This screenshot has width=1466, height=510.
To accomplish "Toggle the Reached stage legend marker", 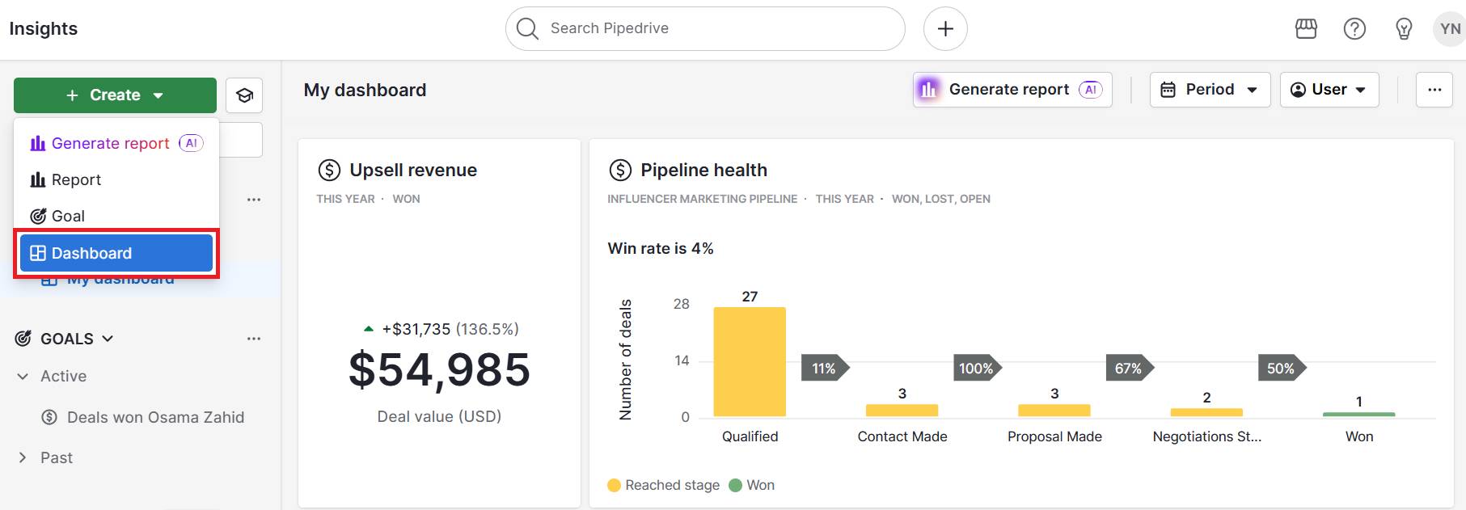I will [614, 485].
